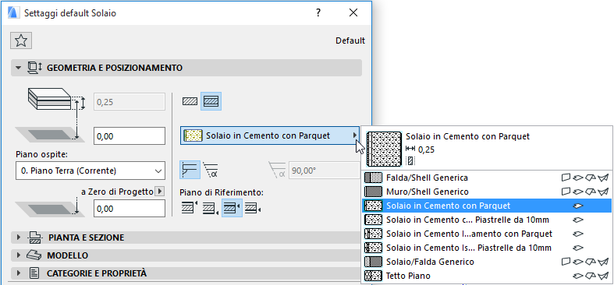Set reference plane to slab top icon
614x285 pixels.
pyautogui.click(x=190, y=208)
